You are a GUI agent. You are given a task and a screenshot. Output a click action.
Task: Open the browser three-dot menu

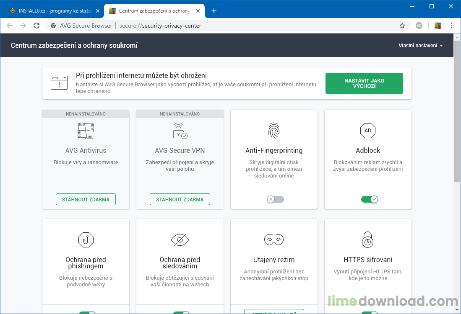(x=451, y=26)
